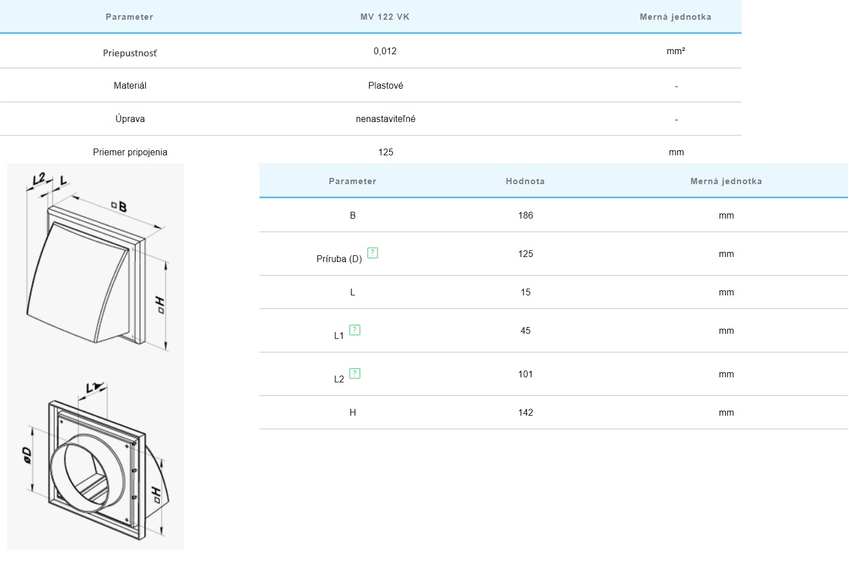Open the front-view hood dimension diagram
The height and width of the screenshot is (562, 849).
point(96,263)
